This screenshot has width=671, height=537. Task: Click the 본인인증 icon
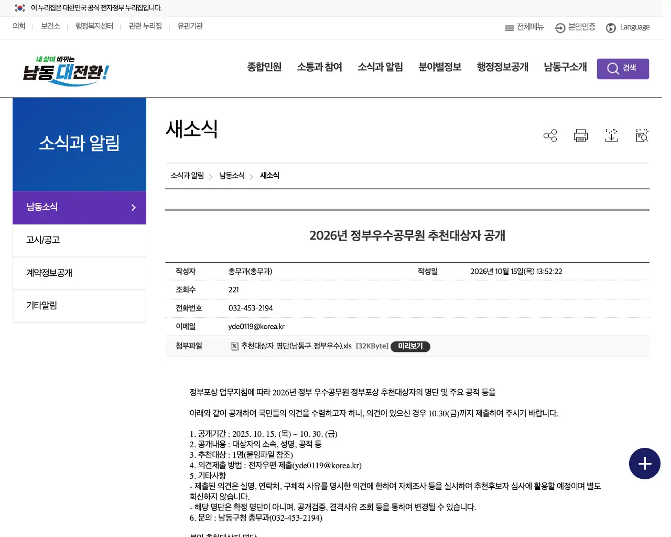tap(560, 28)
